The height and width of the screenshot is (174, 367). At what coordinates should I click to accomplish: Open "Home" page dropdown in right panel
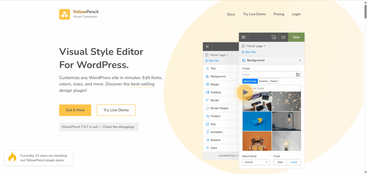(255, 46)
